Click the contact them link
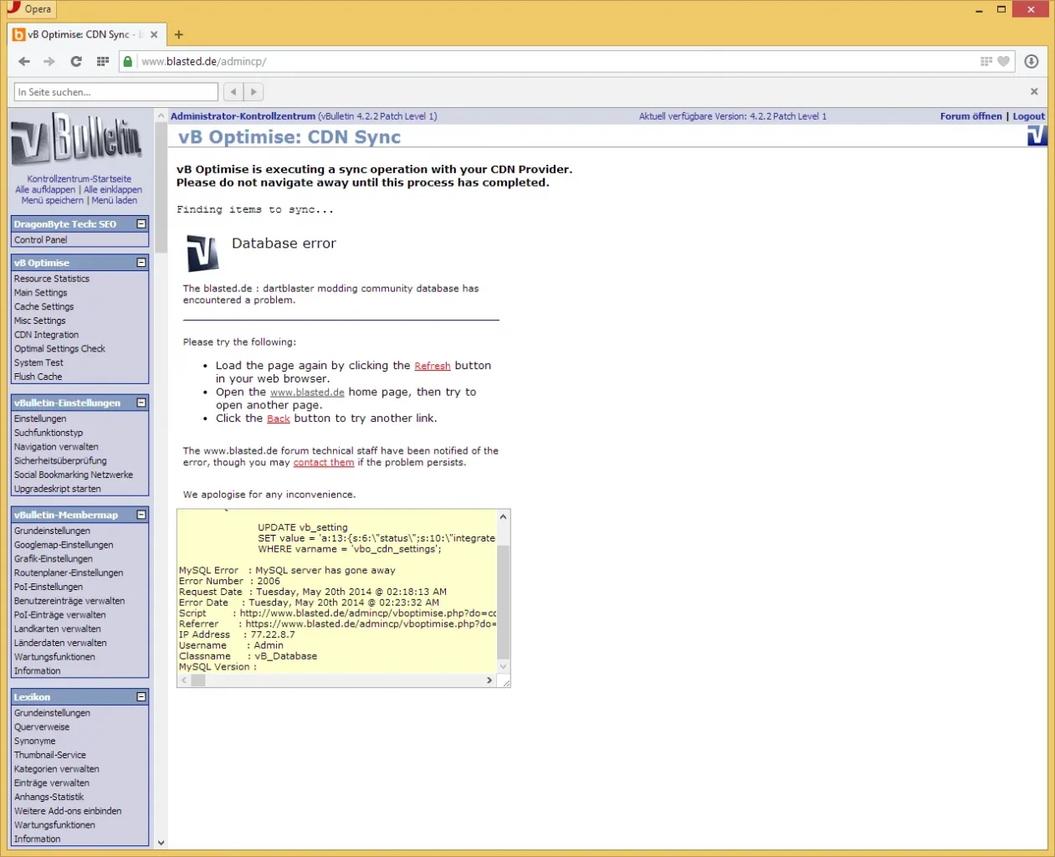Image resolution: width=1055 pixels, height=857 pixels. pos(324,463)
